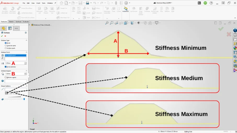Click the Hide/Show Items eye icon
The height and width of the screenshot is (133, 237).
(138, 23)
